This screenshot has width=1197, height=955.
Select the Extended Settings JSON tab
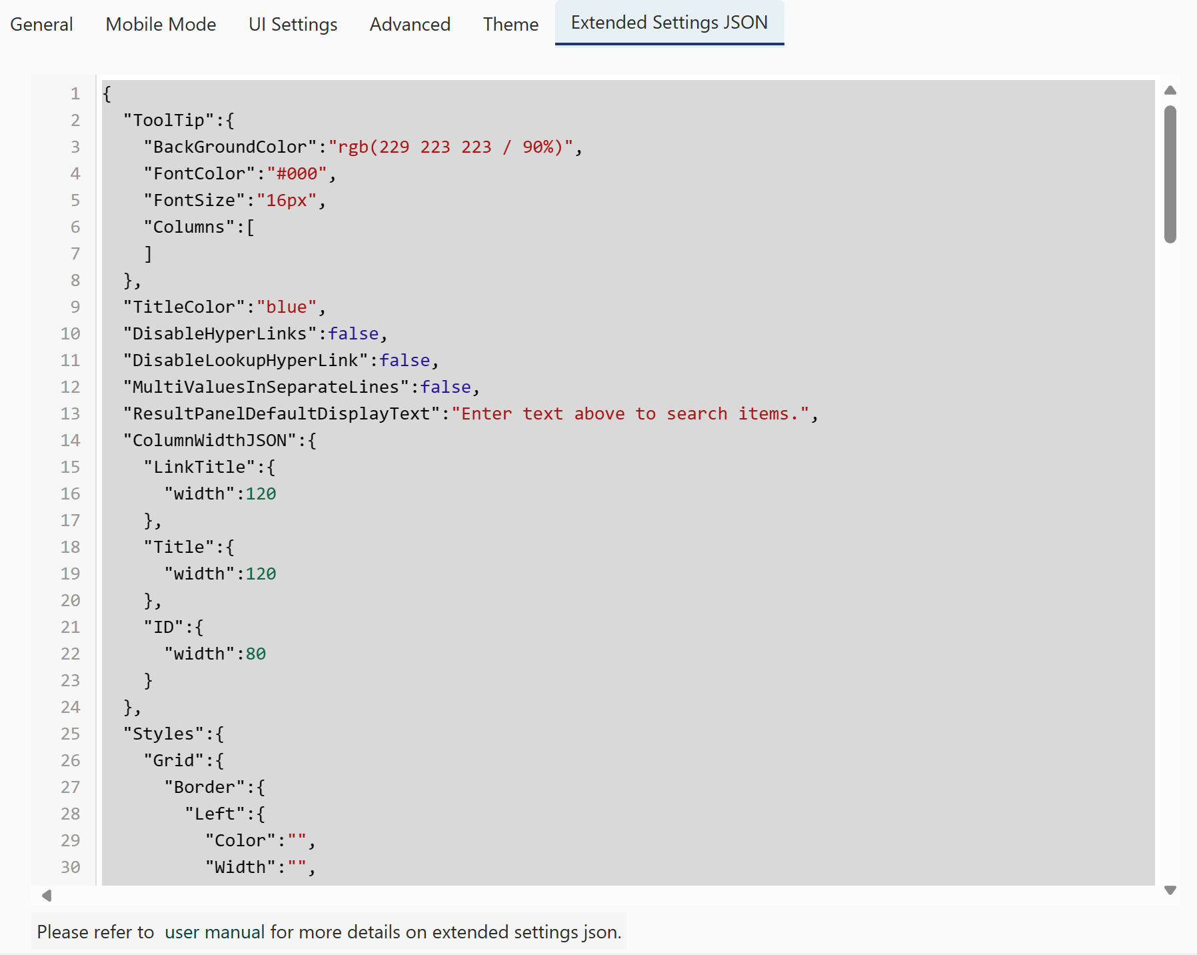pos(669,23)
